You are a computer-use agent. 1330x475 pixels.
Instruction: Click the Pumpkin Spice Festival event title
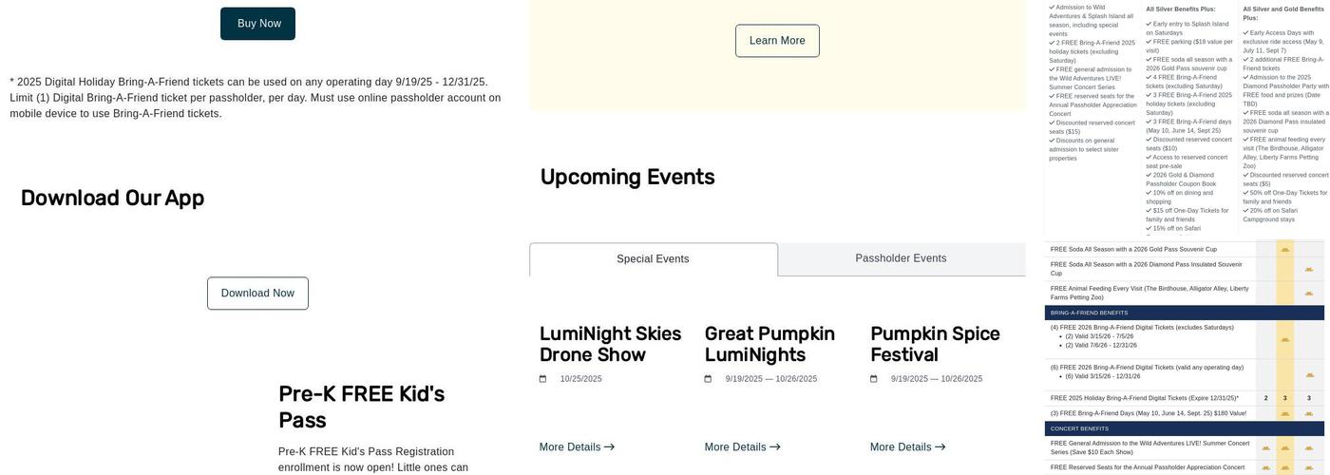(x=935, y=344)
